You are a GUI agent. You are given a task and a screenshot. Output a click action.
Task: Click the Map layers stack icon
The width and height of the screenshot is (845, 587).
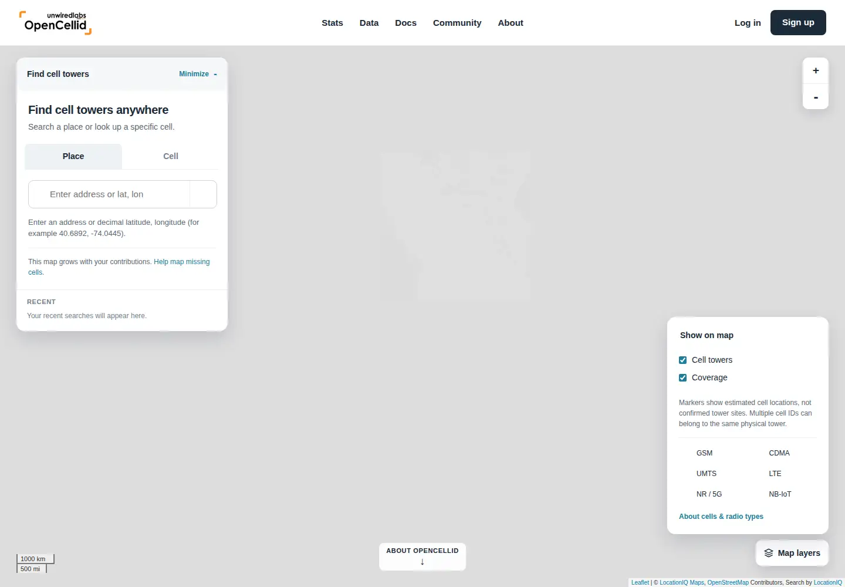[769, 553]
